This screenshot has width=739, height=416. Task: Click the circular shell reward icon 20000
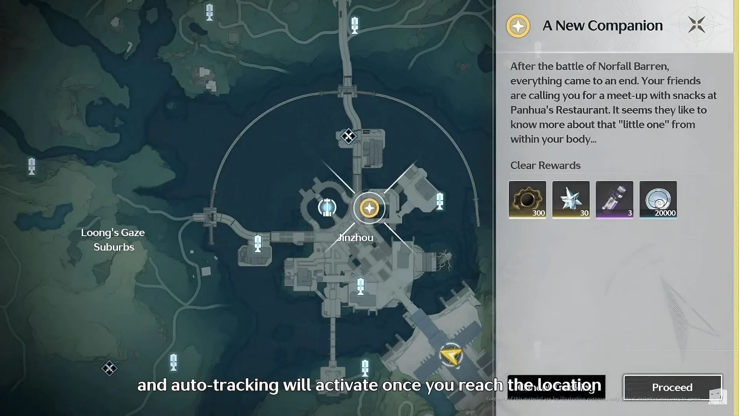(658, 199)
